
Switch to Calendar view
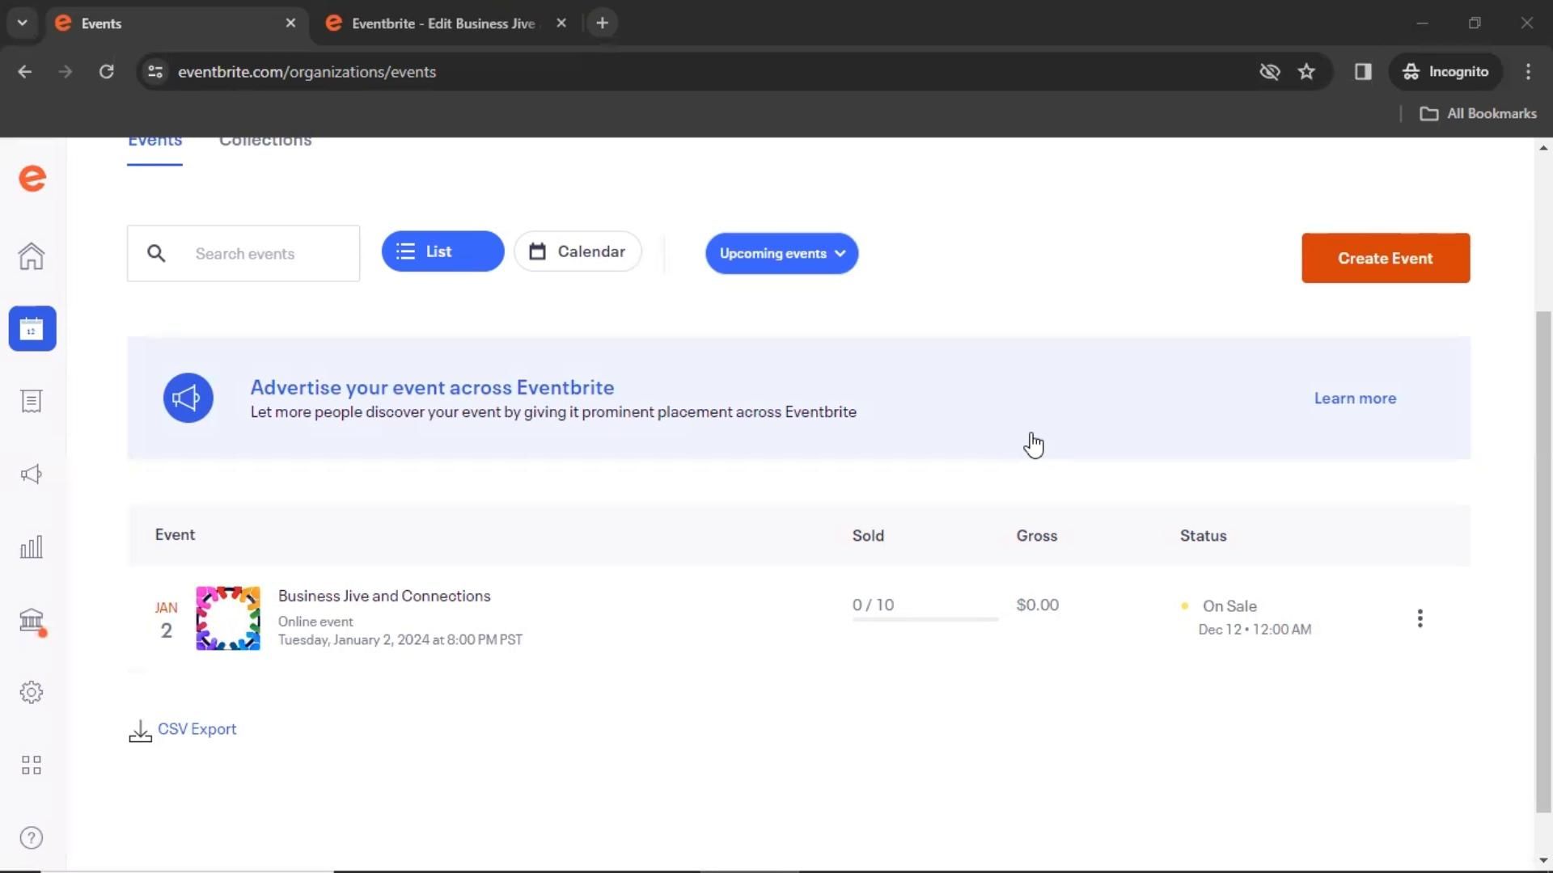(x=578, y=251)
